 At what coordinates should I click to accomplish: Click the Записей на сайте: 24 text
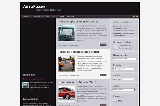126,46
